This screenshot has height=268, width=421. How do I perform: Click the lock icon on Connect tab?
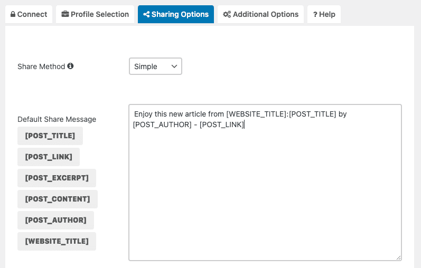(x=13, y=15)
